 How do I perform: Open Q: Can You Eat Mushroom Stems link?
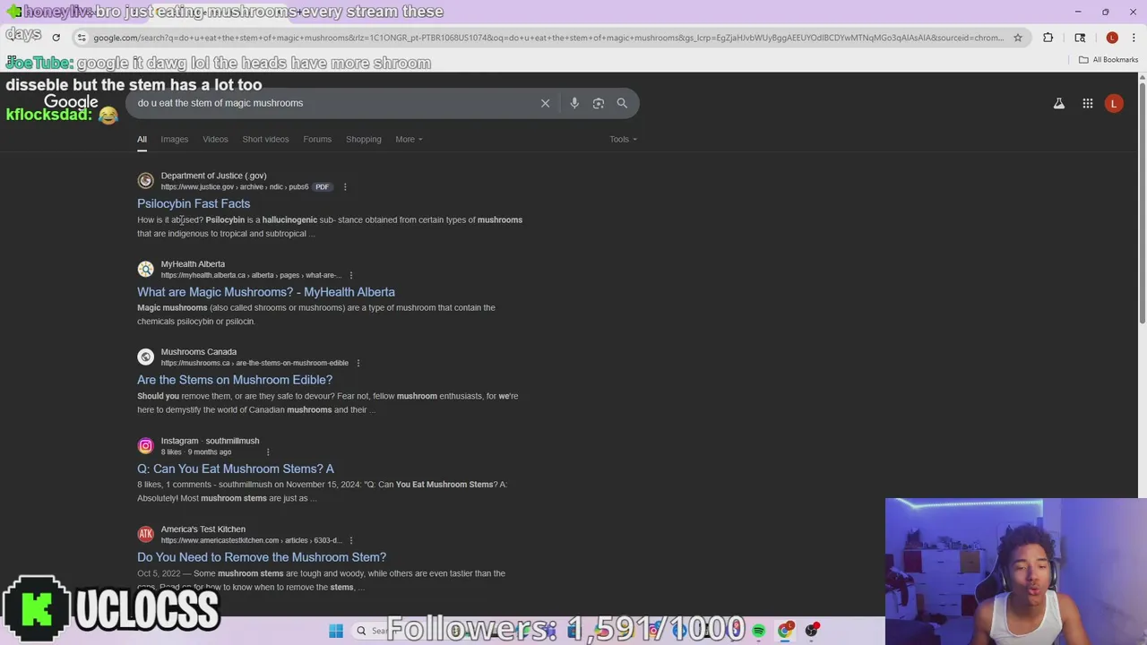tap(236, 469)
